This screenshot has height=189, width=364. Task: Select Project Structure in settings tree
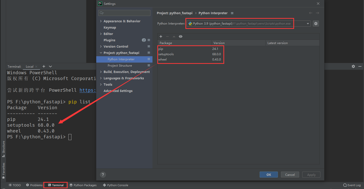[x=120, y=66]
